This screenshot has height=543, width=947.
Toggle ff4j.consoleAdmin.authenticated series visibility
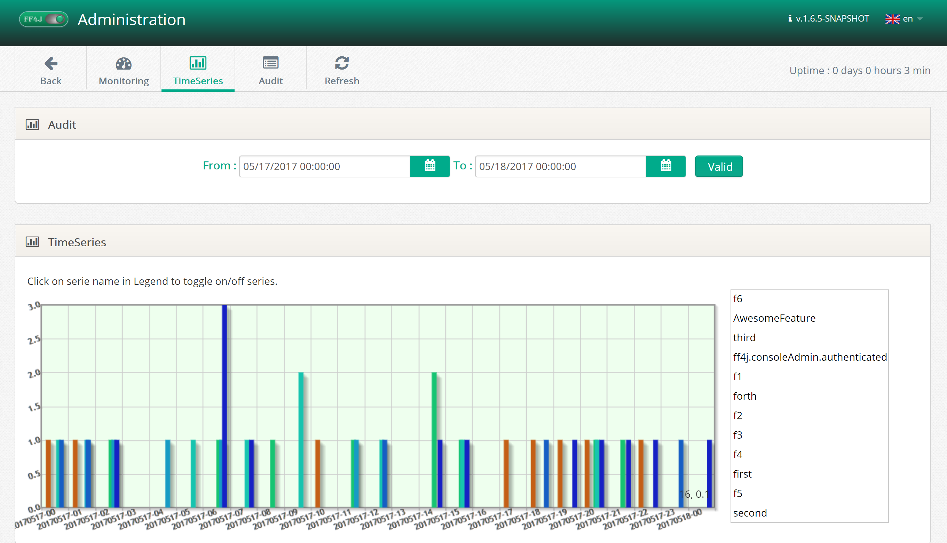pos(810,357)
